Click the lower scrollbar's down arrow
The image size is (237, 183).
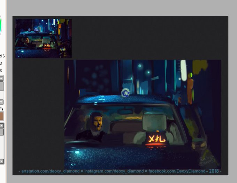pyautogui.click(x=1, y=161)
